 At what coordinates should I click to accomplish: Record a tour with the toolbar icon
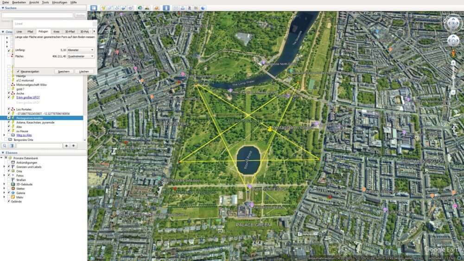click(x=131, y=8)
